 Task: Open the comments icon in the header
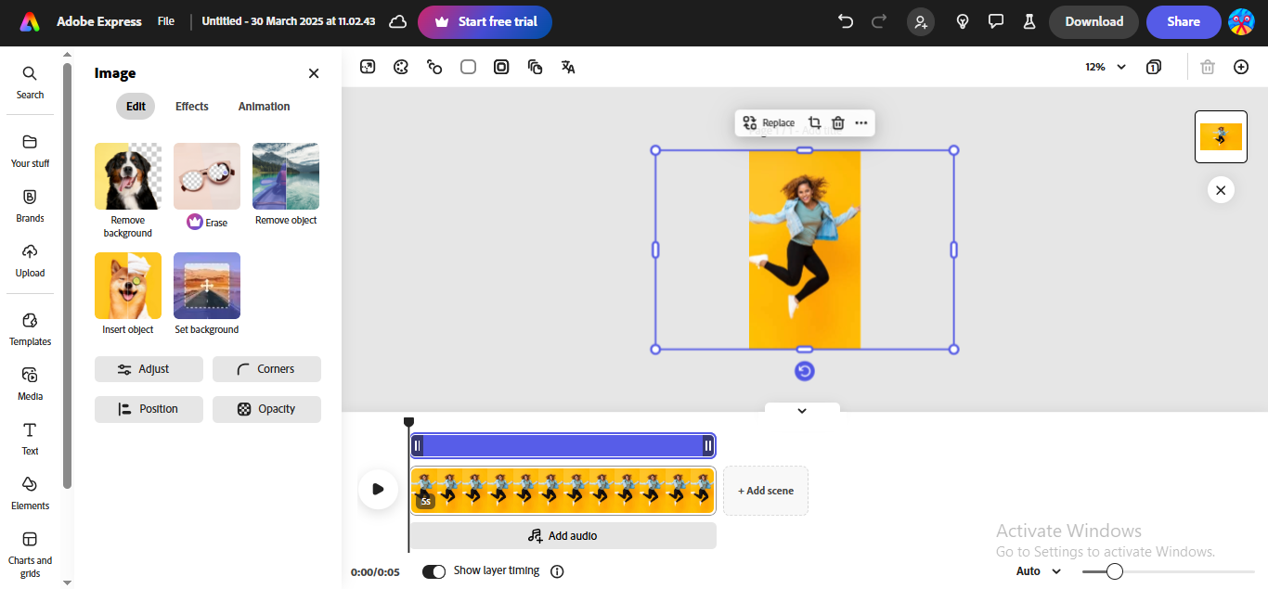pos(996,20)
